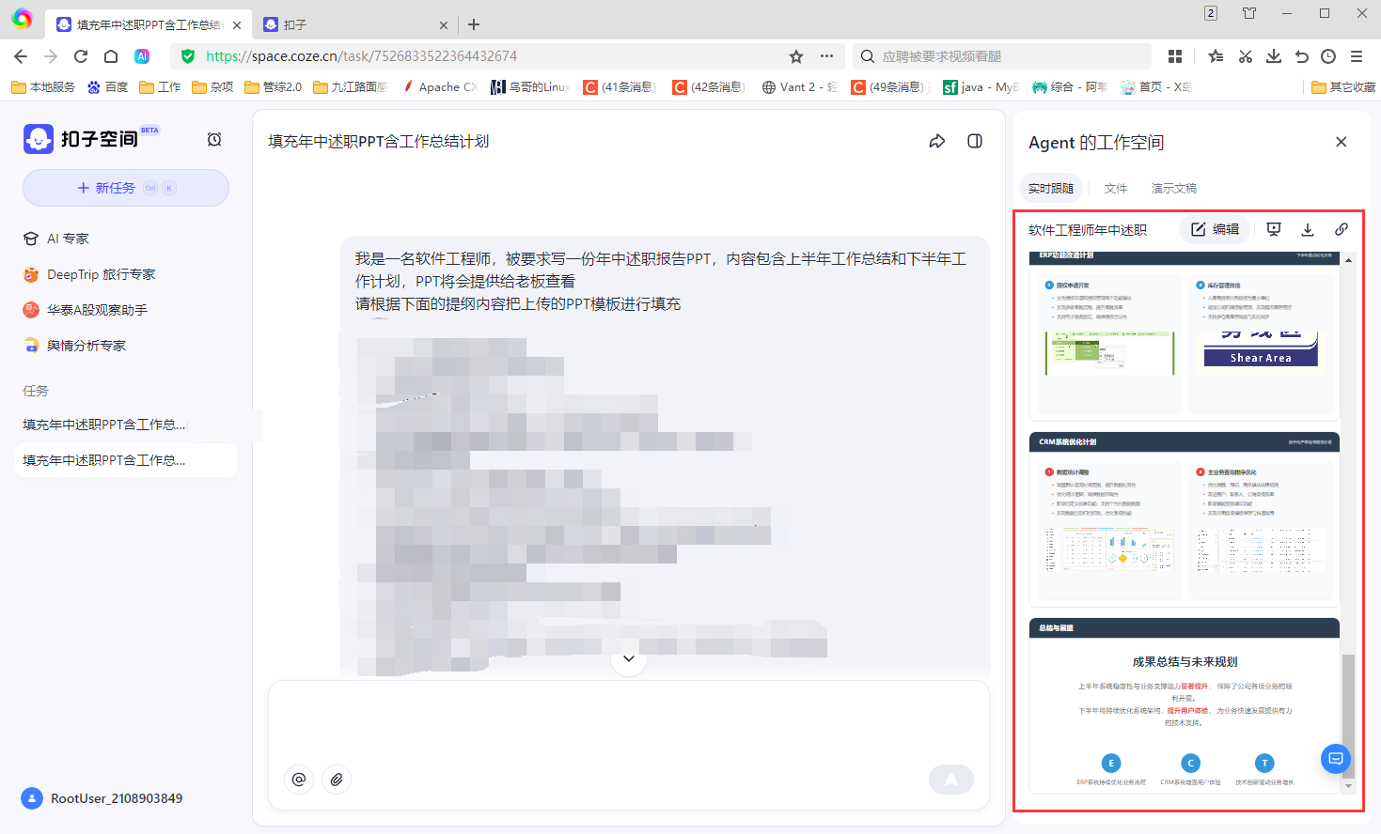Viewport: 1381px width, 834px height.
Task: Open a new browser tab
Action: 474,24
